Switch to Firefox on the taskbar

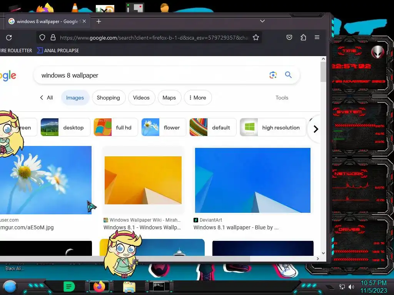pyautogui.click(x=99, y=287)
